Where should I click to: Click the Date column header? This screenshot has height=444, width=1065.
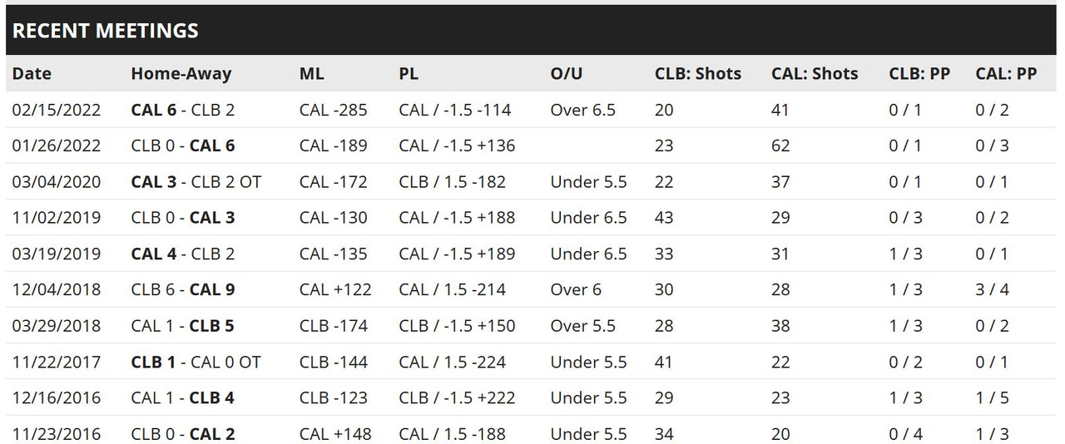pyautogui.click(x=32, y=74)
